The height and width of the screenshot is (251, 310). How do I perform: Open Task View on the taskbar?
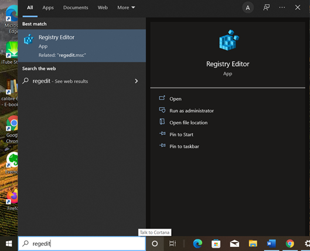[172, 243]
